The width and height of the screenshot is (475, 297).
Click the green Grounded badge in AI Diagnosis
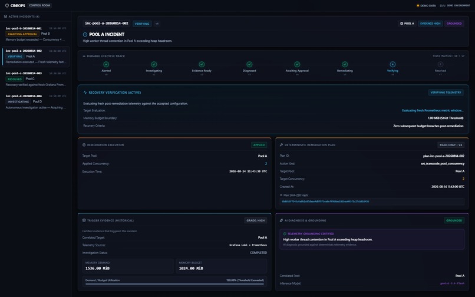click(454, 220)
